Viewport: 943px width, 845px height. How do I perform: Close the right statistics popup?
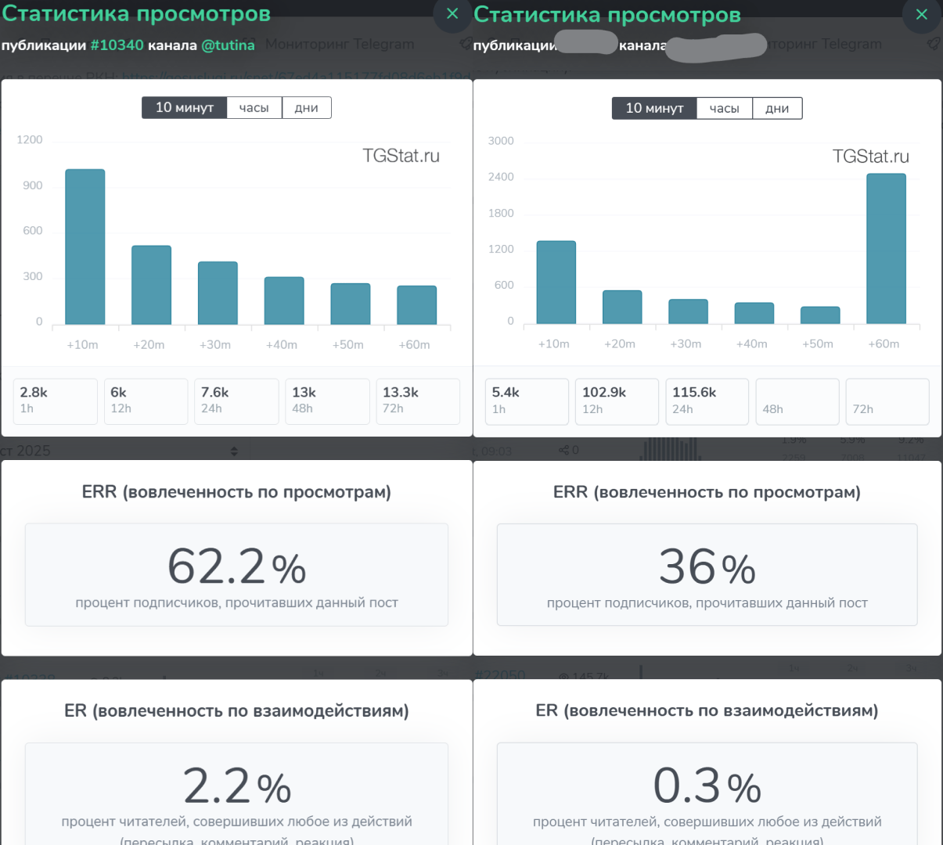tap(922, 14)
